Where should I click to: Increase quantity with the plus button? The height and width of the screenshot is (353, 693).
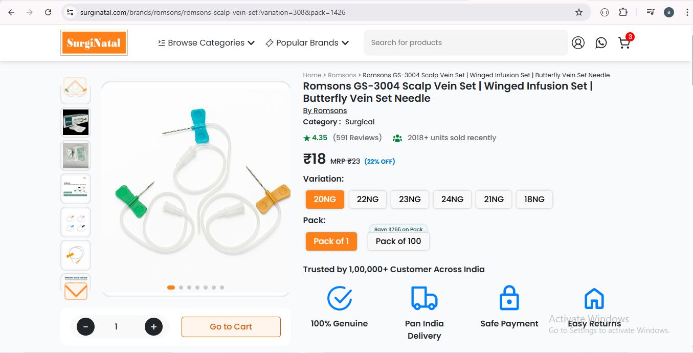[x=153, y=326]
